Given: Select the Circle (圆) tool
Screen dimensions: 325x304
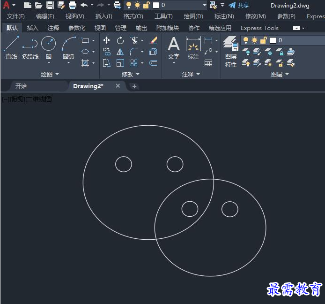Looking at the screenshot, I should (49, 47).
